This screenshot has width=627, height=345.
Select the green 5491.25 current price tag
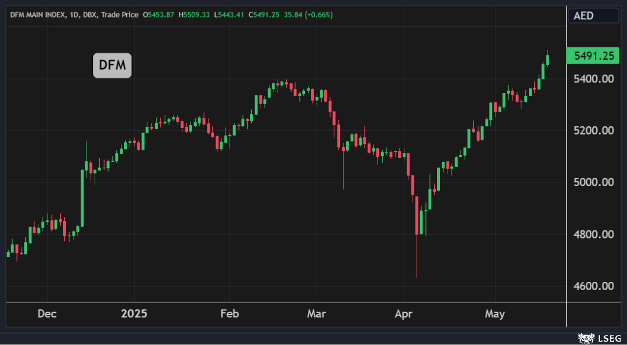[x=593, y=56]
